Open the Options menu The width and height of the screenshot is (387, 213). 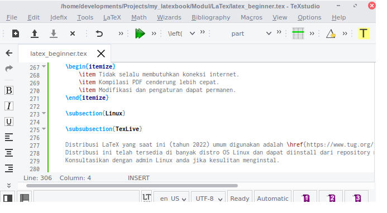tap(309, 17)
